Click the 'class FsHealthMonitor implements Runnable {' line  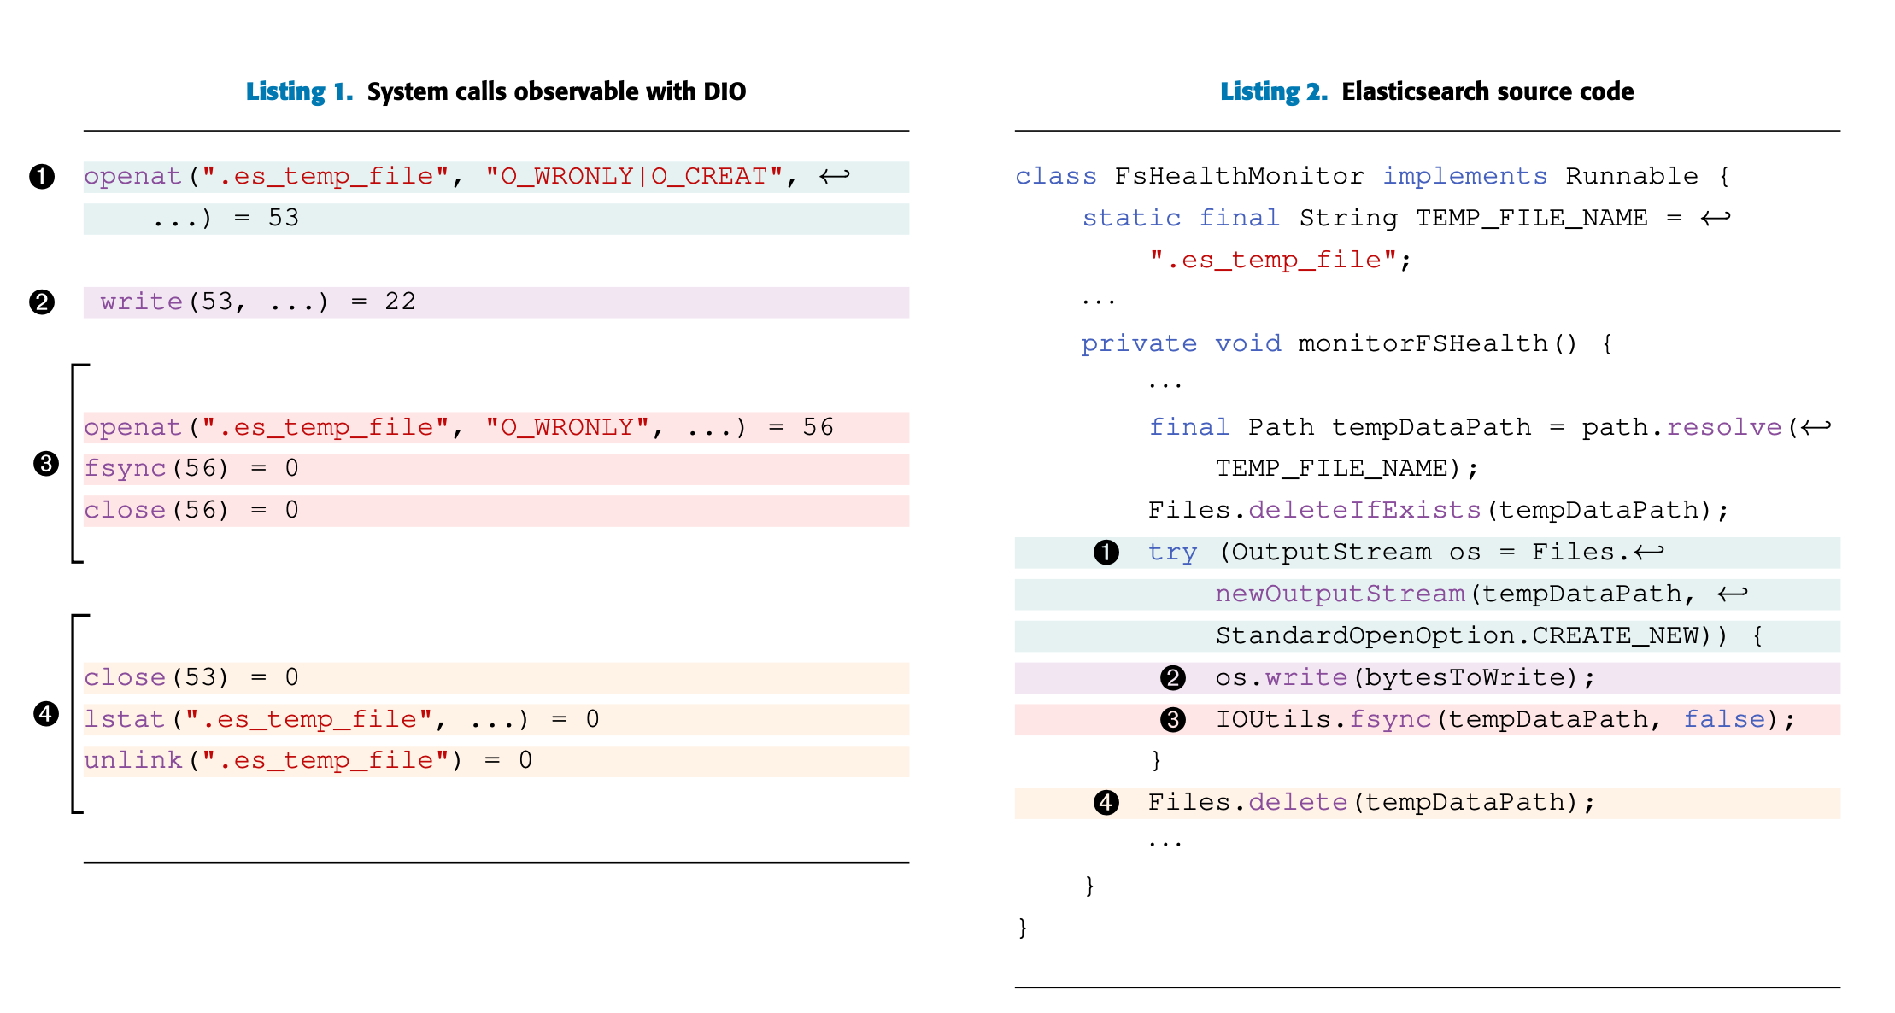click(x=1373, y=177)
